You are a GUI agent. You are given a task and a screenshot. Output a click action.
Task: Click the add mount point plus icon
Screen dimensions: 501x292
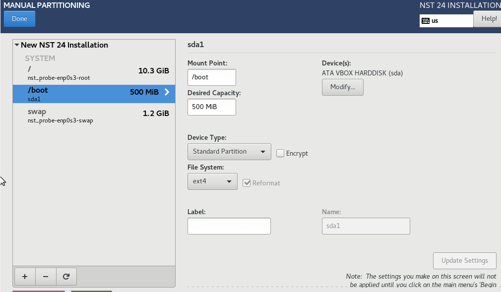(x=25, y=277)
